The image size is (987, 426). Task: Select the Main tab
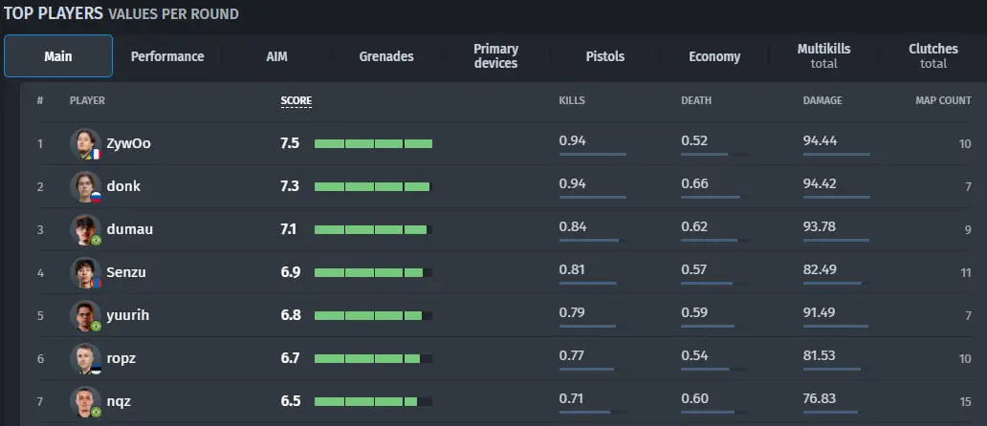pyautogui.click(x=58, y=56)
